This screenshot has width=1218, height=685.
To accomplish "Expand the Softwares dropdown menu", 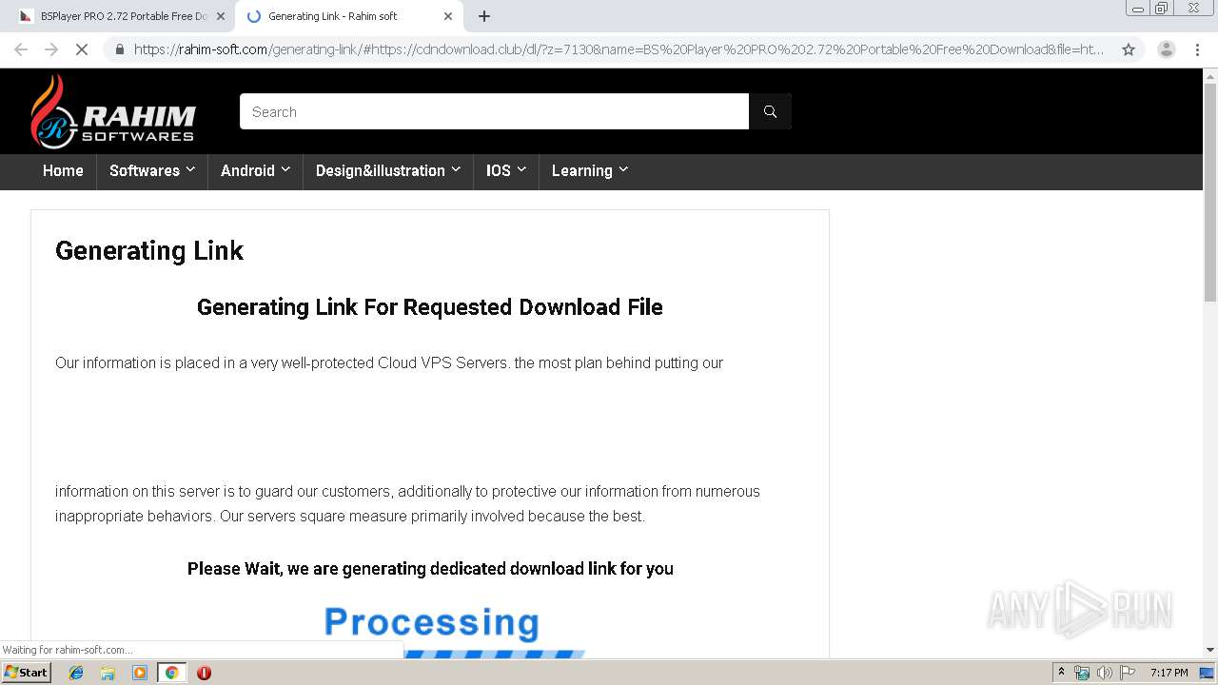I will point(152,171).
